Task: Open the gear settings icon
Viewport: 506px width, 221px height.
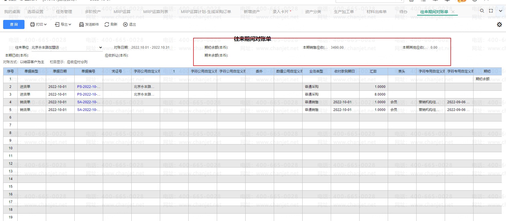Action: tap(499, 24)
